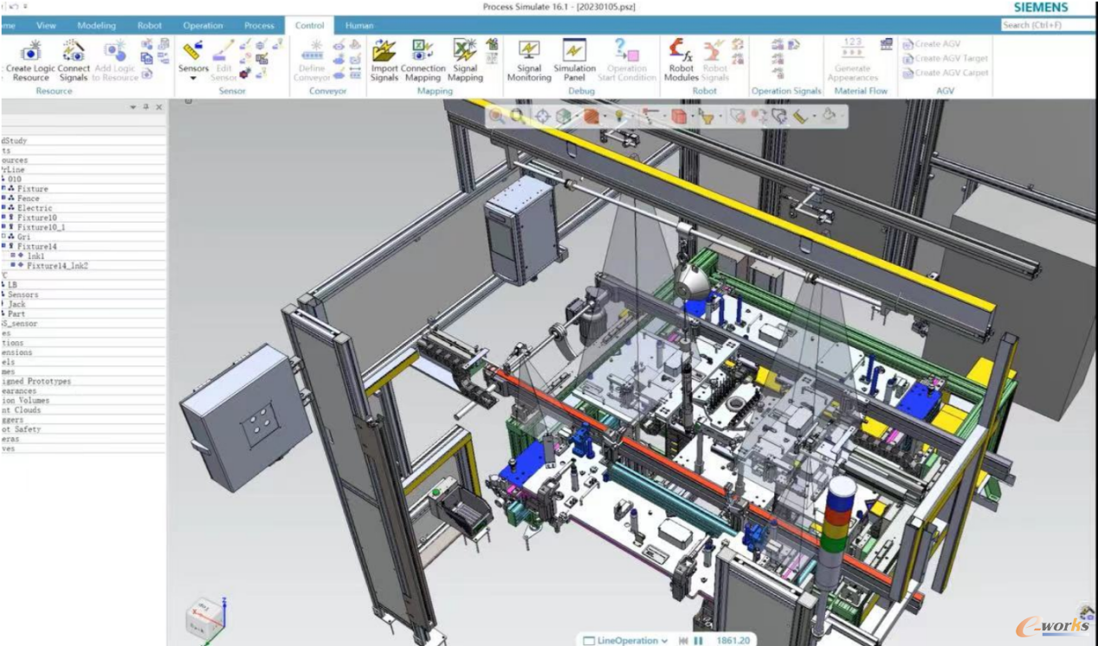Viewport: 1098px width, 646px height.
Task: Click the red cube section icon
Action: (679, 116)
